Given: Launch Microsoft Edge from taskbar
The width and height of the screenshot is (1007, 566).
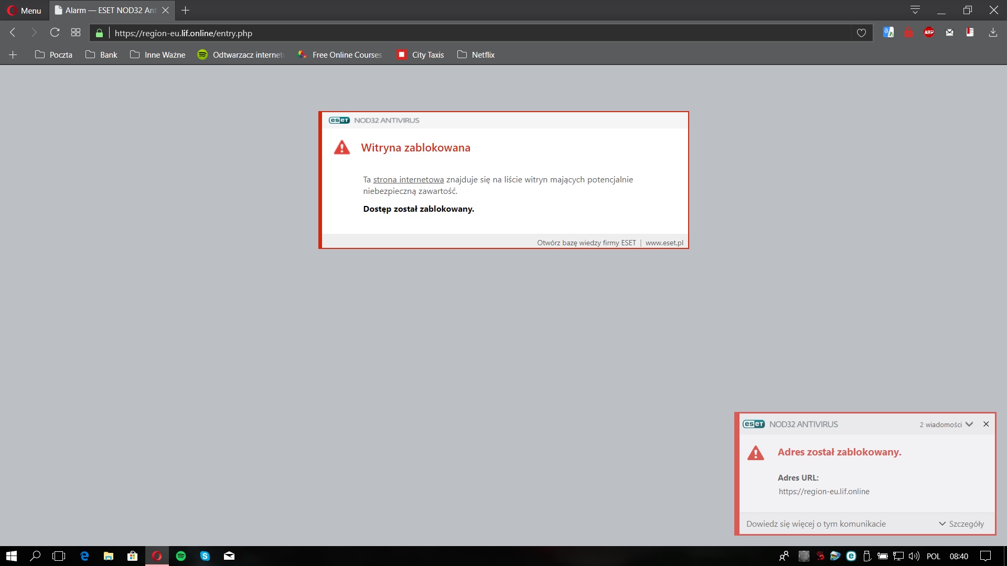Looking at the screenshot, I should tap(84, 556).
